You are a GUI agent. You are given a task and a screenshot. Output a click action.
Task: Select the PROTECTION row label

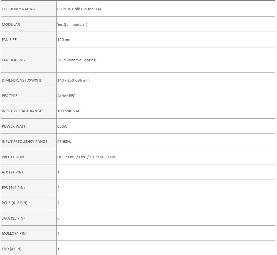tap(13, 157)
